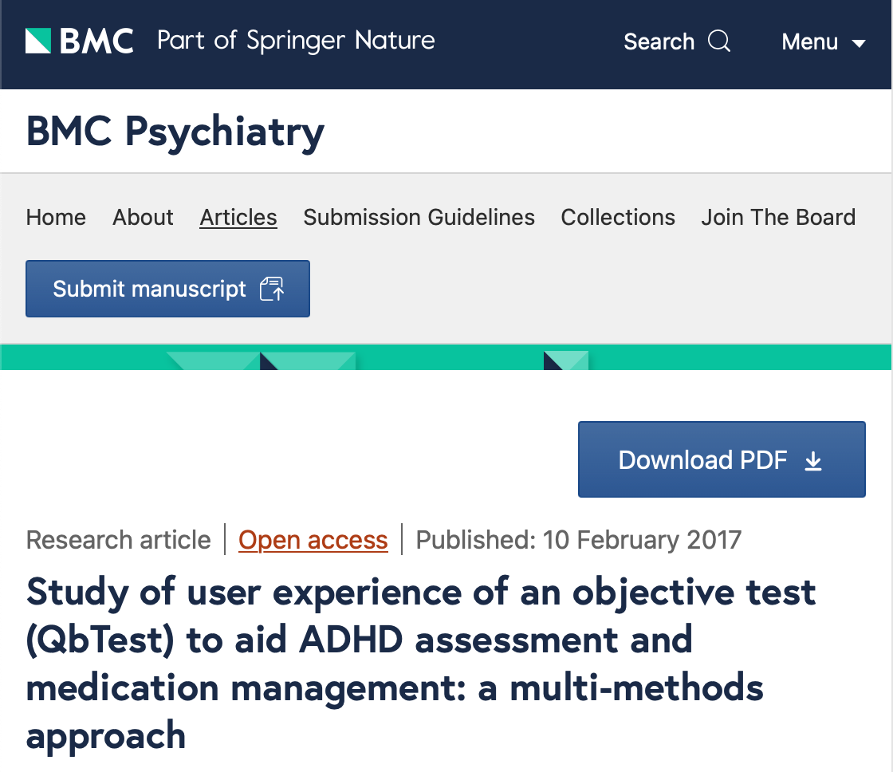
Task: Open Submission Guidelines
Action: click(419, 217)
